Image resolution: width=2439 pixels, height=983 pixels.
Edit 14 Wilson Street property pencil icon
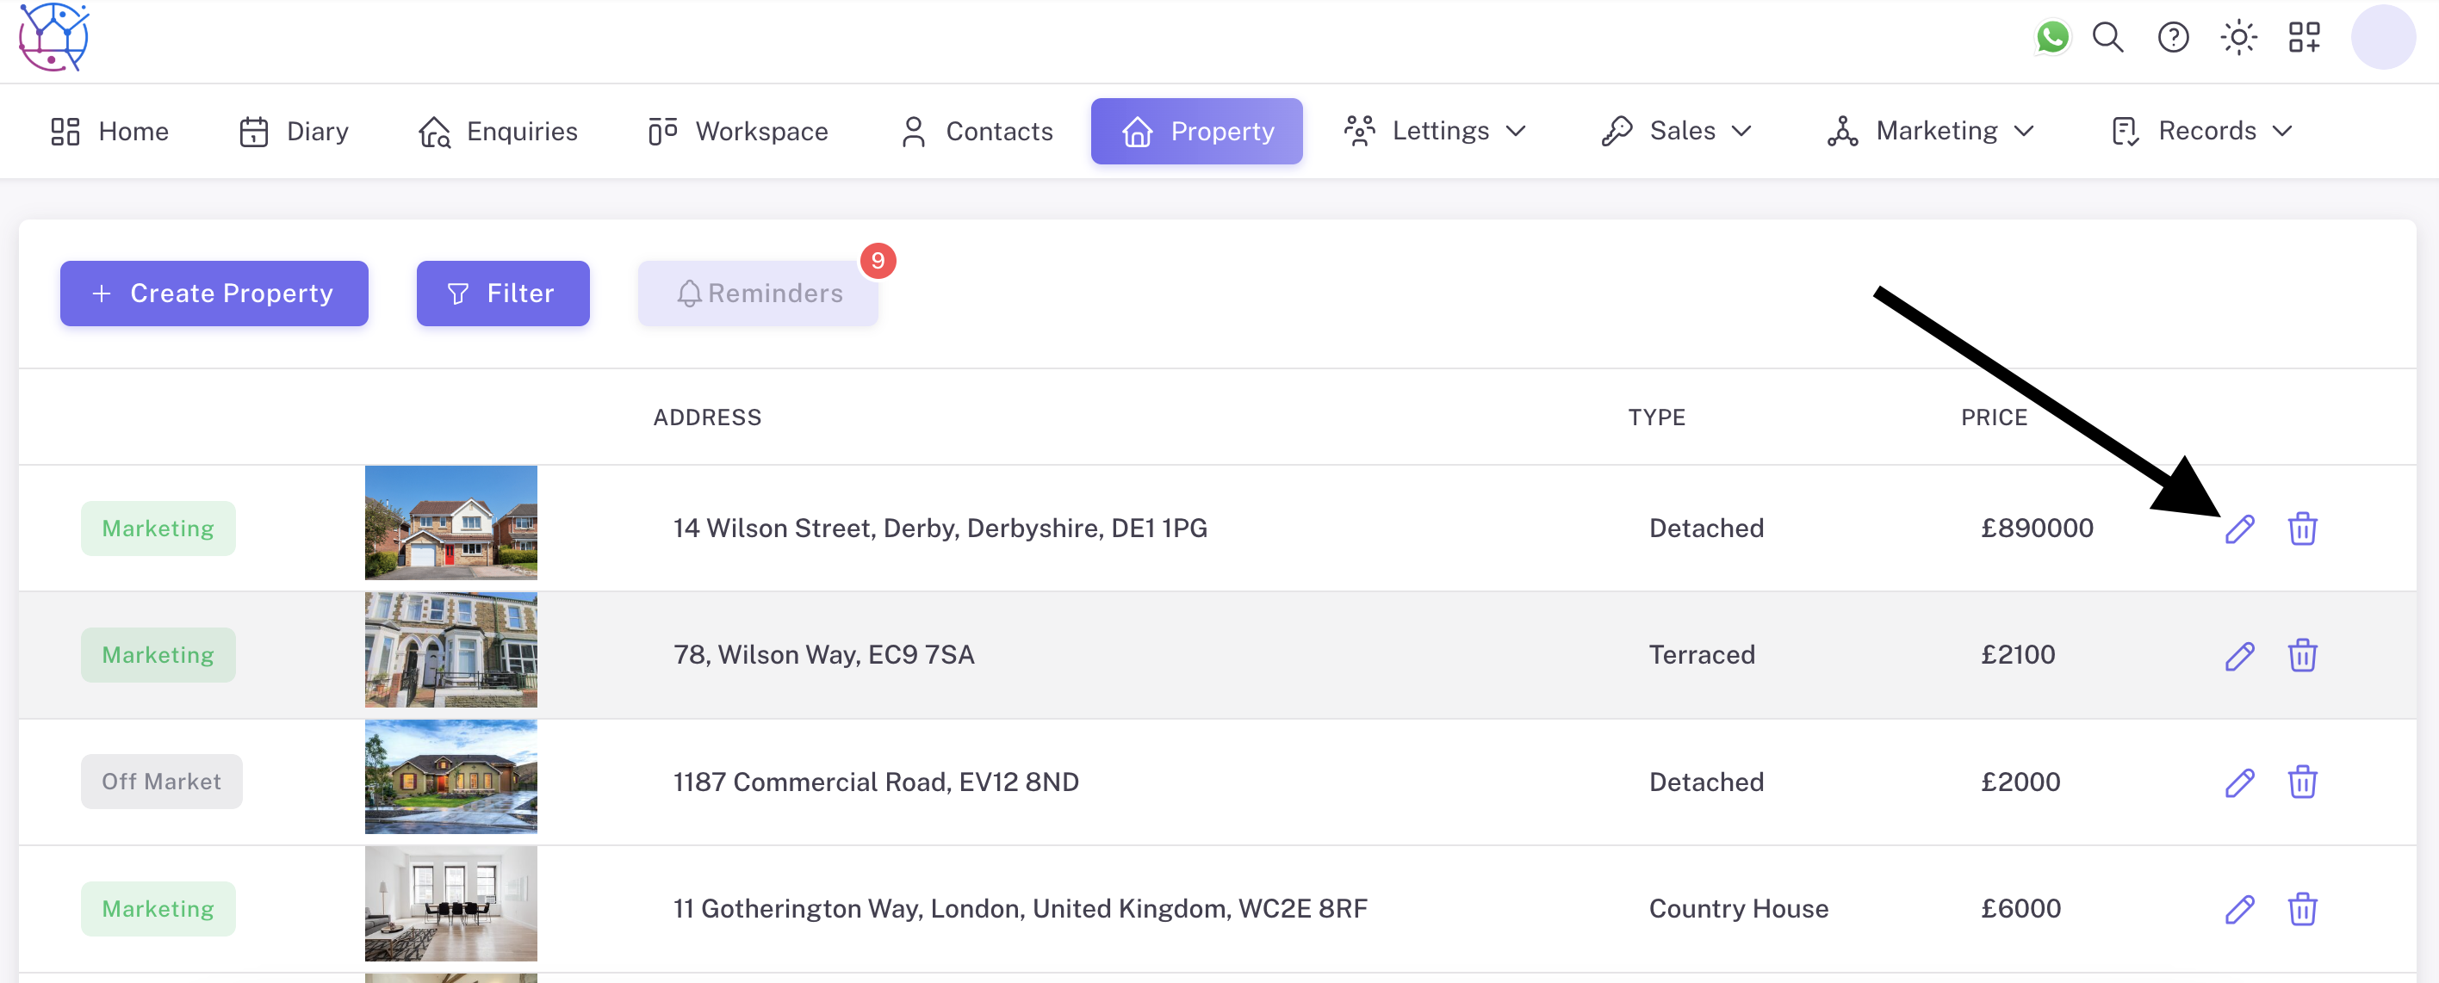2239,529
